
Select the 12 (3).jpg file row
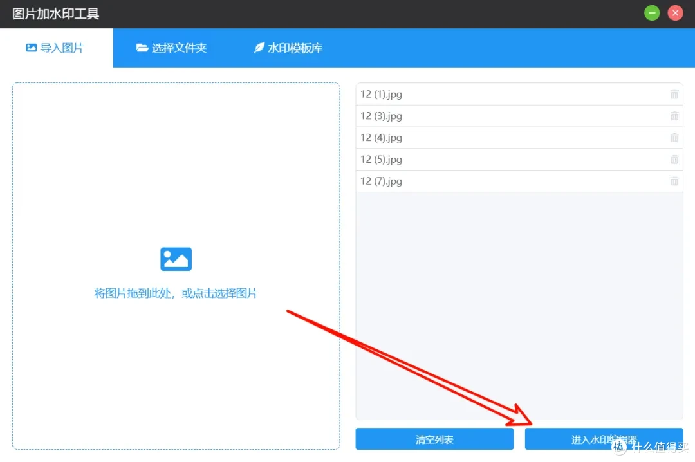519,116
